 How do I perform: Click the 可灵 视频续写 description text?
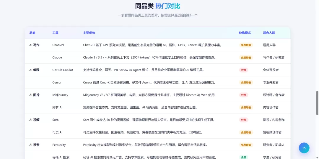143,132
